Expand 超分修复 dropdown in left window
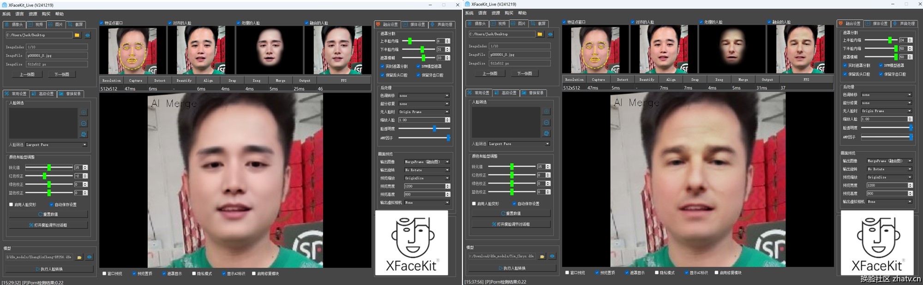Screen dimensions: 923x285 (x=424, y=104)
